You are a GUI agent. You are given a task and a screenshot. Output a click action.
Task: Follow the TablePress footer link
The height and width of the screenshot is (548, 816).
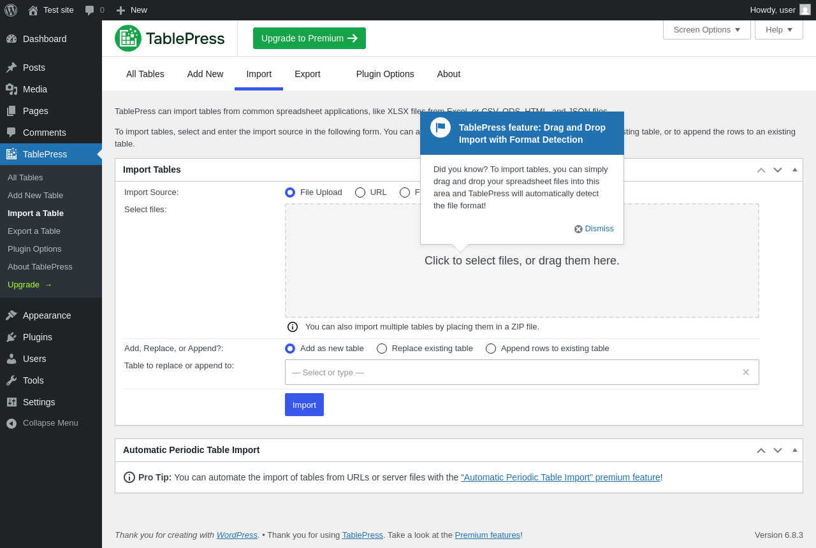click(363, 535)
